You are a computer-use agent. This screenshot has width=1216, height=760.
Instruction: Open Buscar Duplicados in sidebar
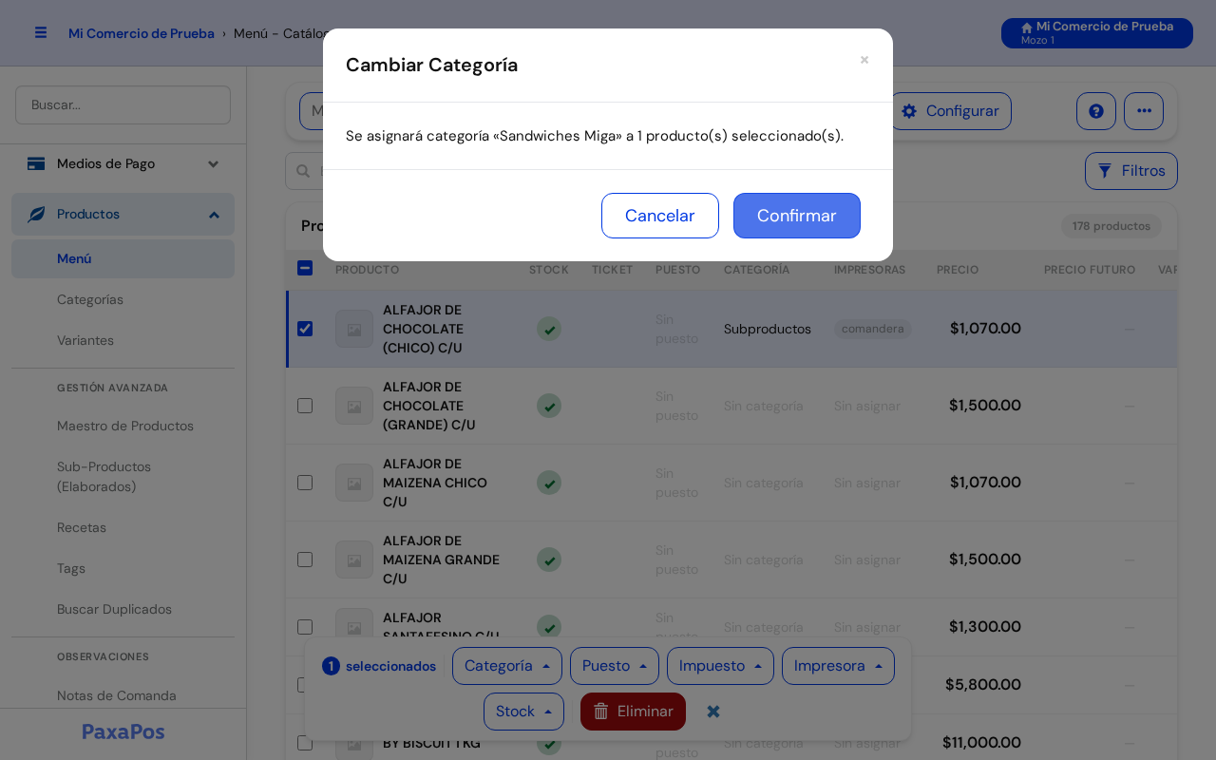(123, 609)
